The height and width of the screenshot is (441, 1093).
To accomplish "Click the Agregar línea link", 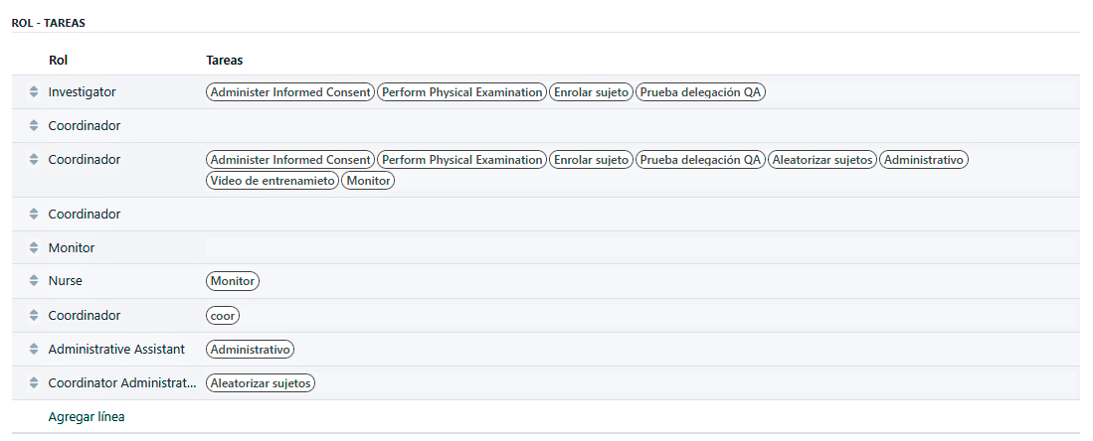I will click(87, 417).
